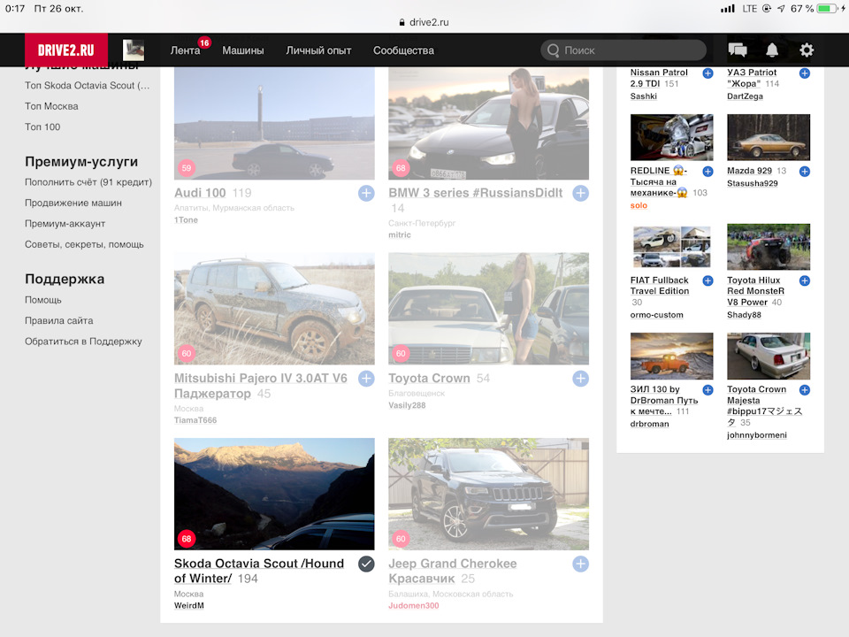Open the Mitsubishi Pajero IV photo
The width and height of the screenshot is (849, 637).
pos(274,309)
